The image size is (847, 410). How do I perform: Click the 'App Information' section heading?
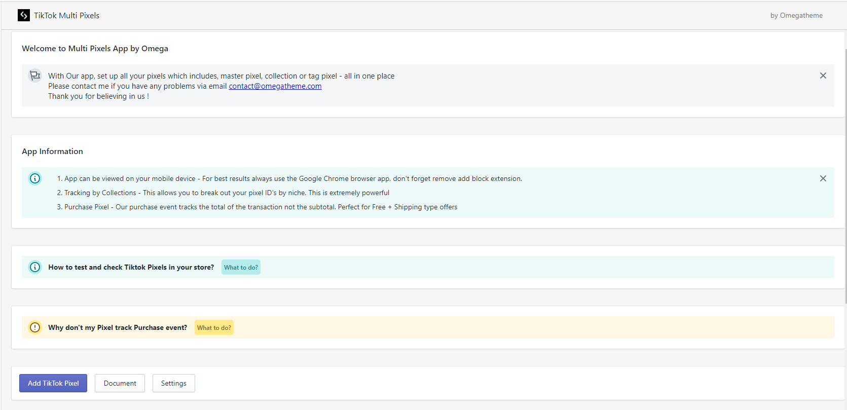(52, 152)
